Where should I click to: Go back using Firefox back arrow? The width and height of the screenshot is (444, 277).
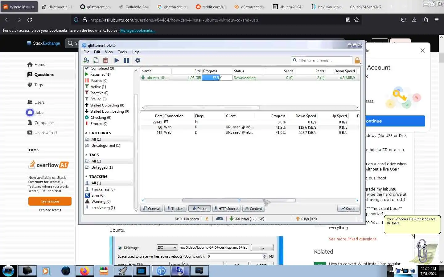(x=7, y=20)
